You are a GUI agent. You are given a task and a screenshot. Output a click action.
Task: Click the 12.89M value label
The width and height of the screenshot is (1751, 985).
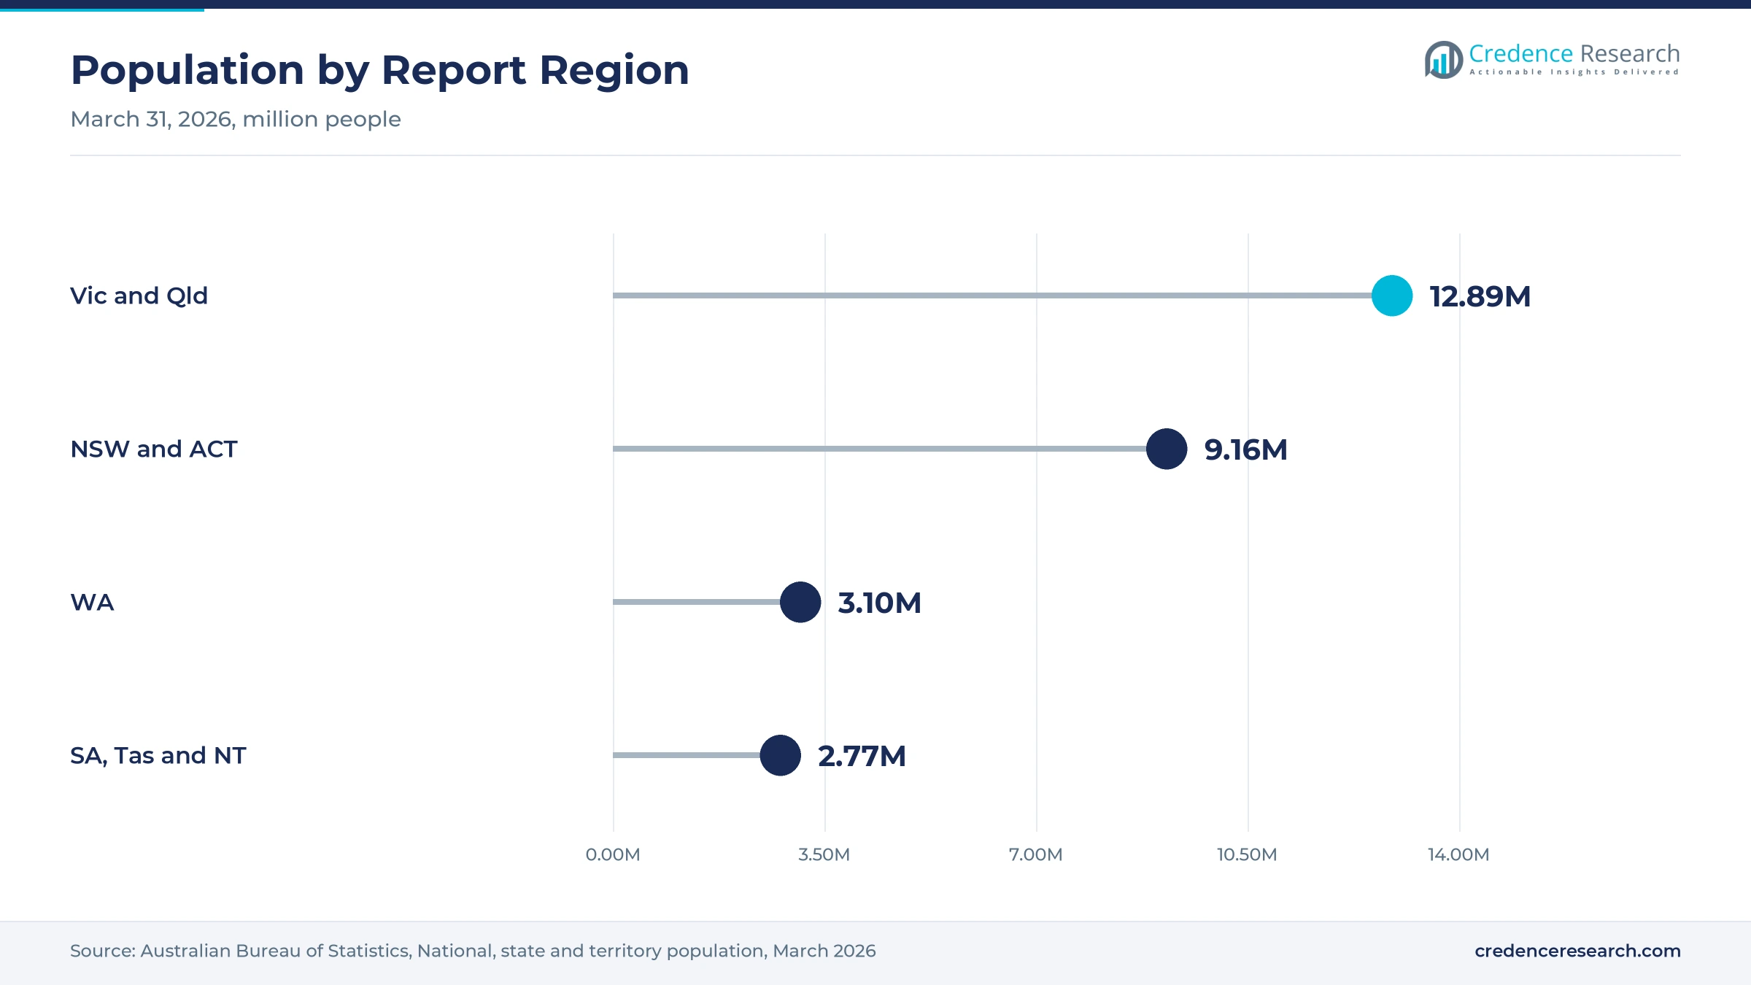[1480, 296]
